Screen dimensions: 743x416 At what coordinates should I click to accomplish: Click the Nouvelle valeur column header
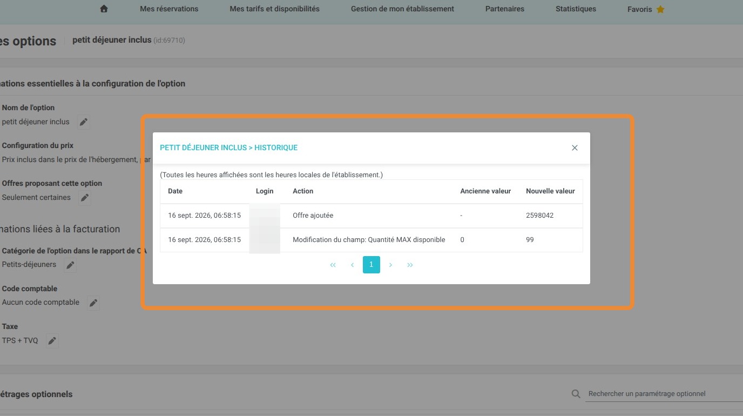[x=550, y=191]
